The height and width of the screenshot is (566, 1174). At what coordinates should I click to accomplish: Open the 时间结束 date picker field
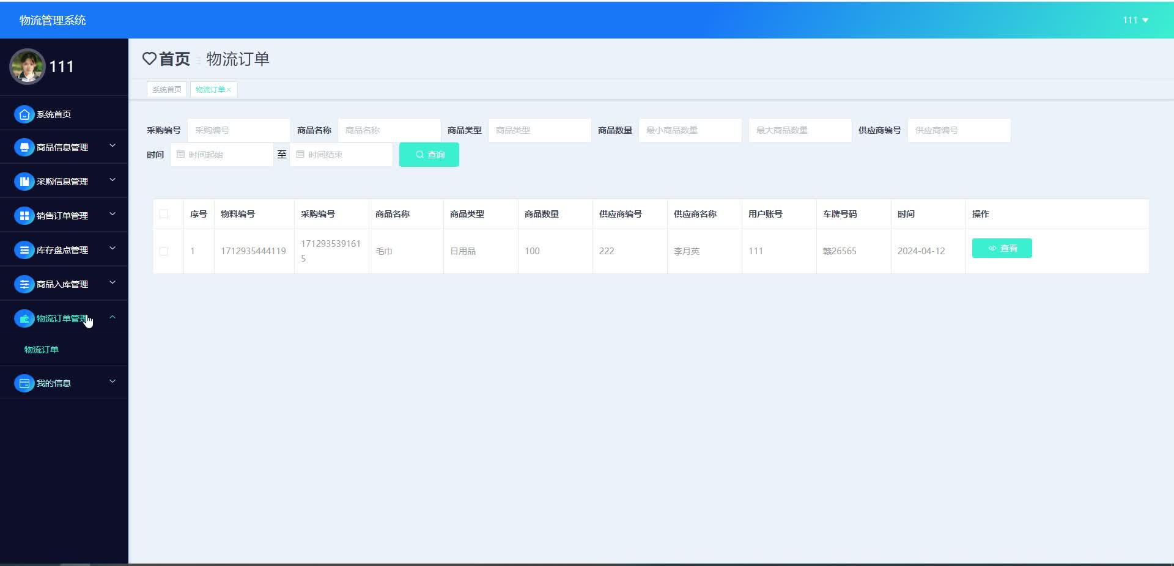[341, 155]
